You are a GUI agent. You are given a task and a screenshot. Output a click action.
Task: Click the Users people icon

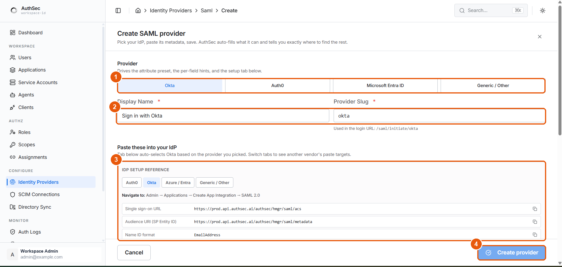click(x=13, y=57)
